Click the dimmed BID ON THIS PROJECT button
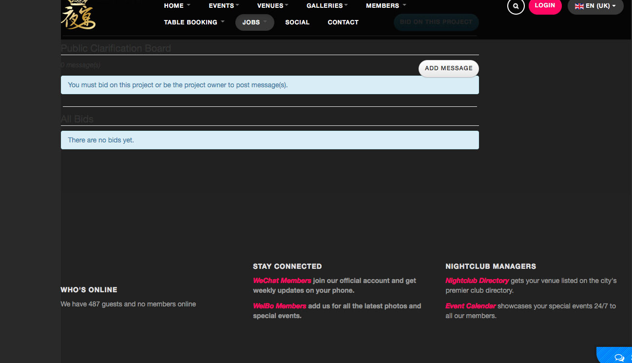 click(436, 22)
